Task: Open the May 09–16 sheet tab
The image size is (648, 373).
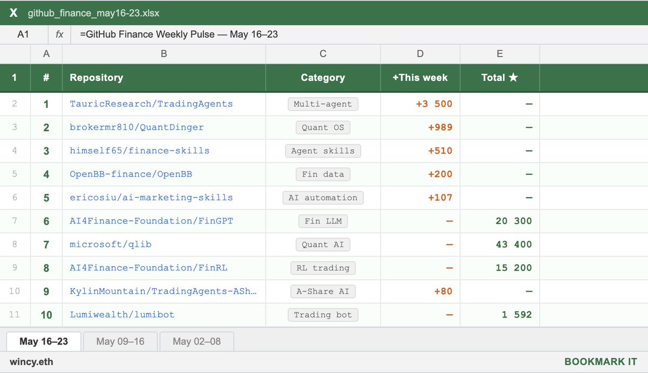Action: [120, 341]
